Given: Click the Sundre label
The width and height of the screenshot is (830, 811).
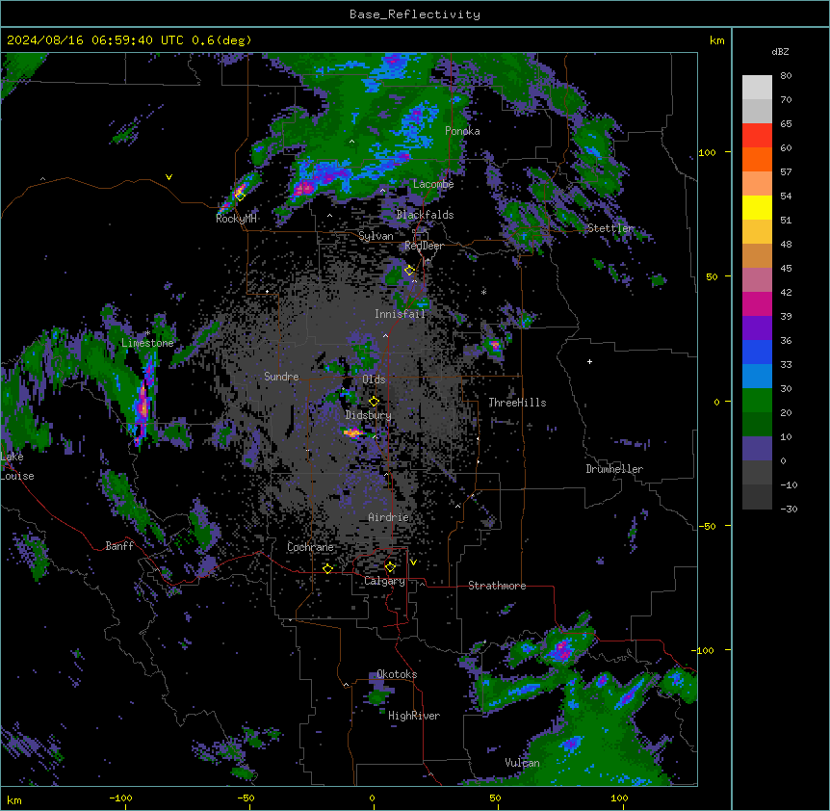Looking at the screenshot, I should click(x=281, y=377).
